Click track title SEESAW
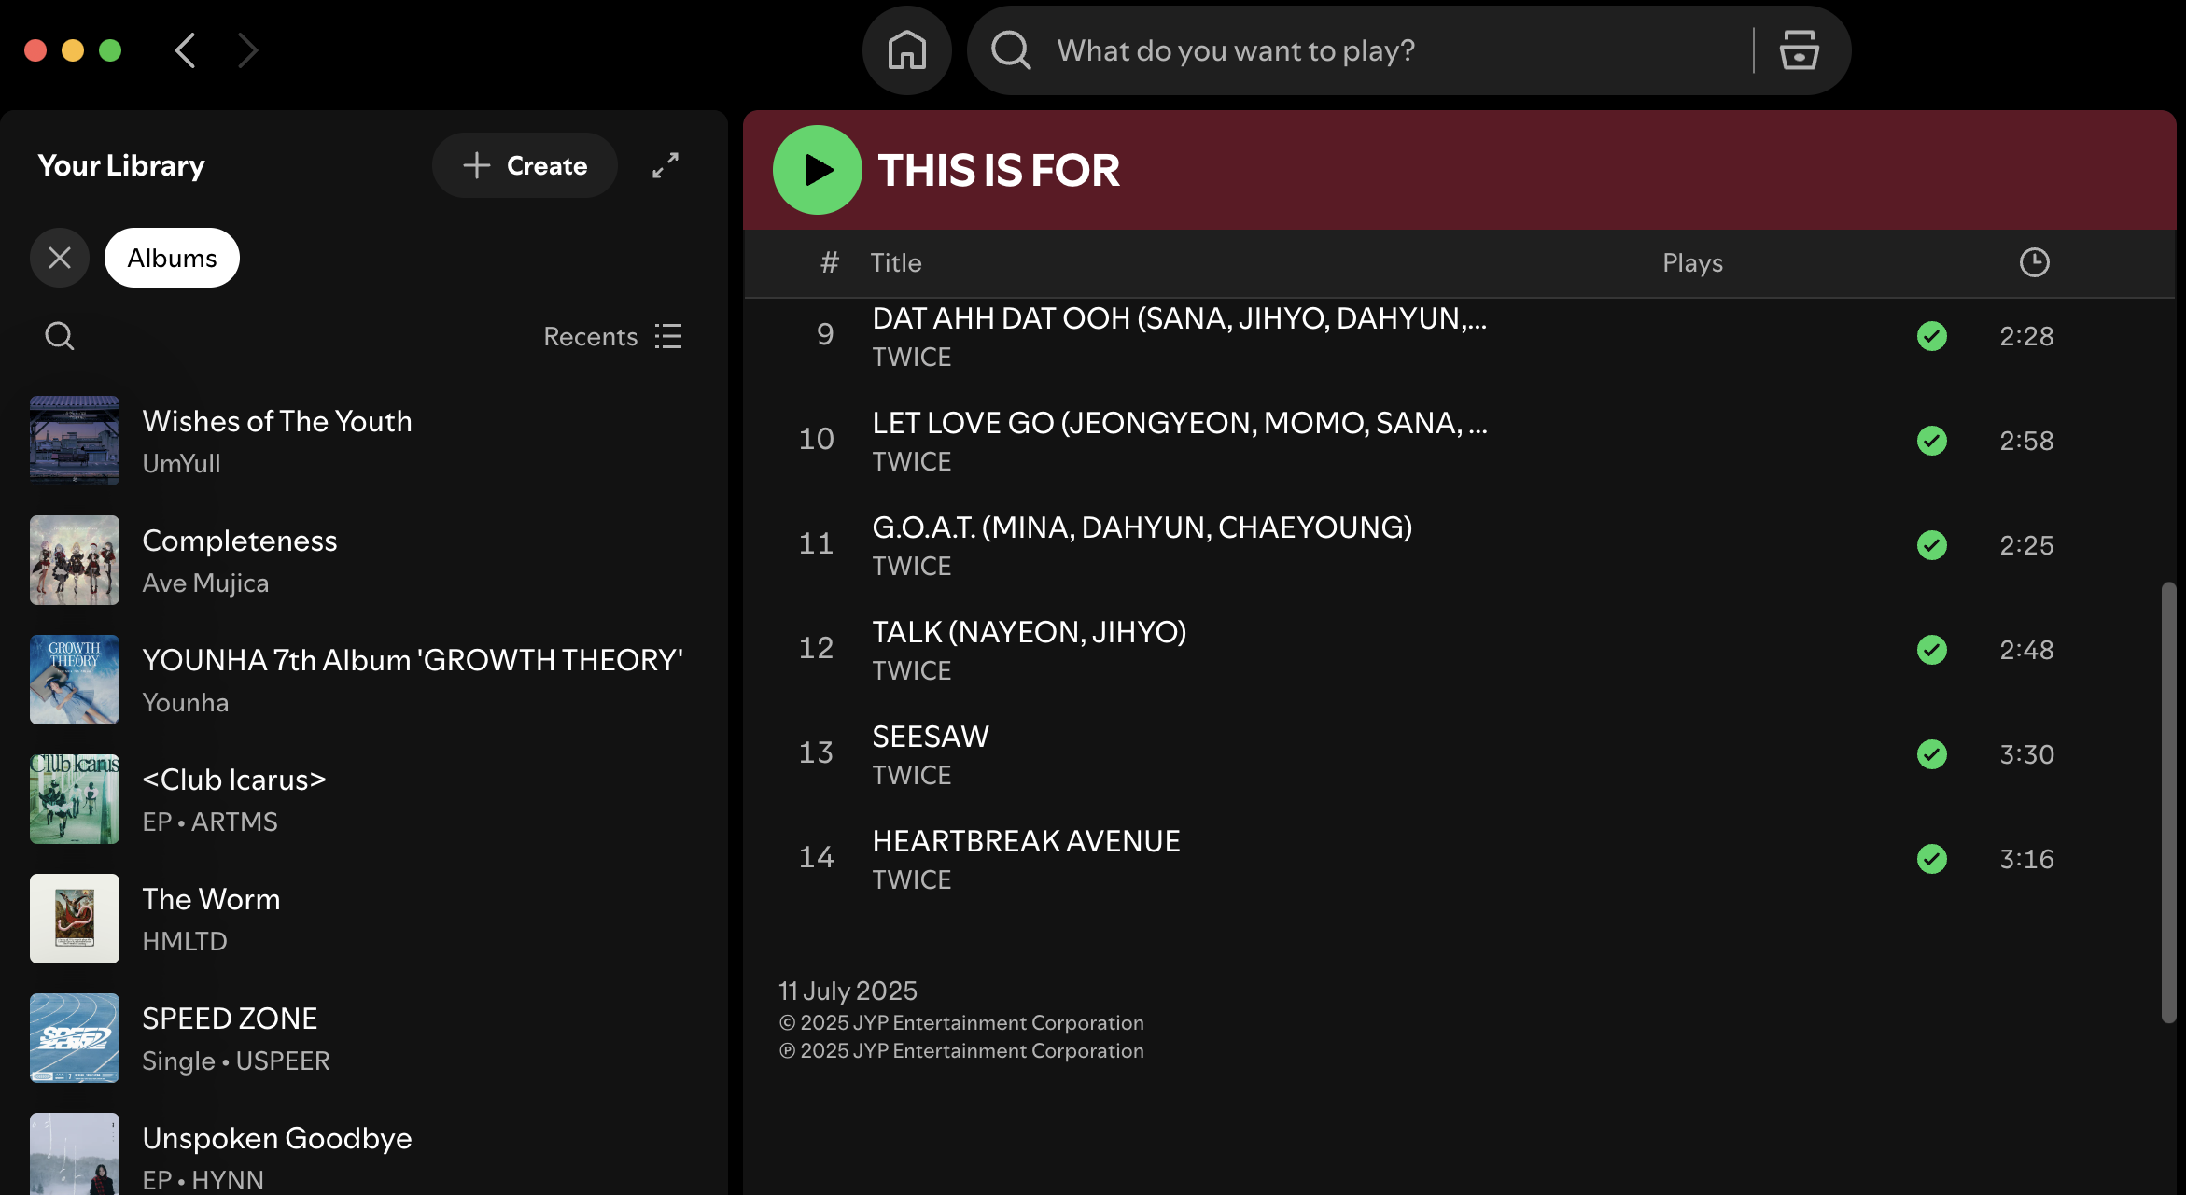Screen dimensions: 2186x1195 tap(931, 737)
